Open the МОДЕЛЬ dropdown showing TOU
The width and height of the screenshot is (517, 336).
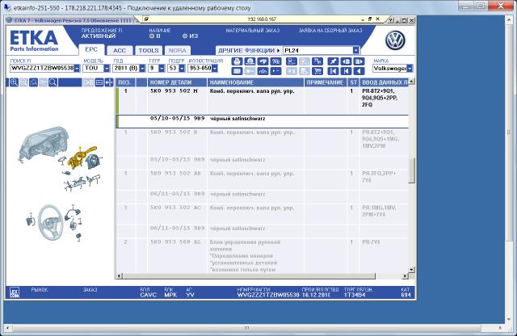[107, 69]
